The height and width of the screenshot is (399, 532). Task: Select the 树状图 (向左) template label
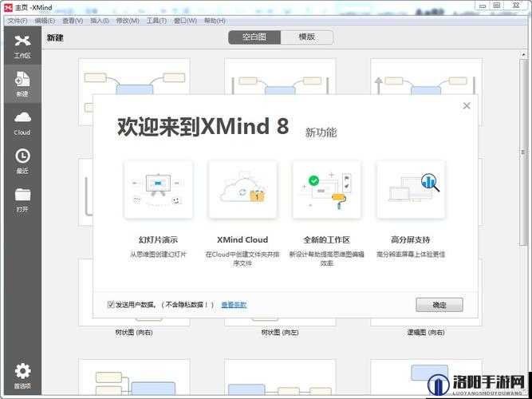point(280,333)
